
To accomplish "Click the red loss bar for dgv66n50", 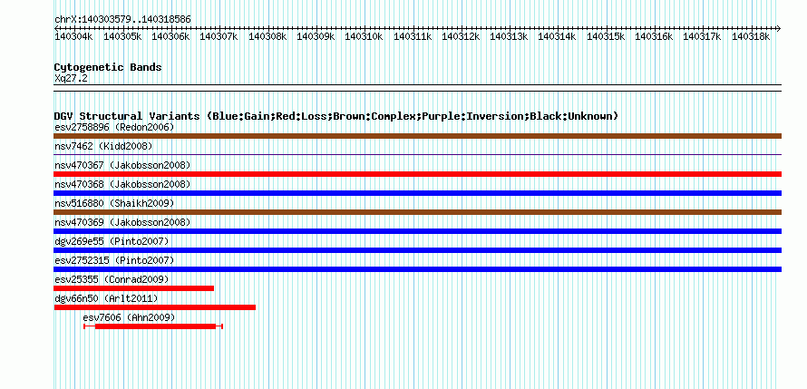I will [155, 307].
